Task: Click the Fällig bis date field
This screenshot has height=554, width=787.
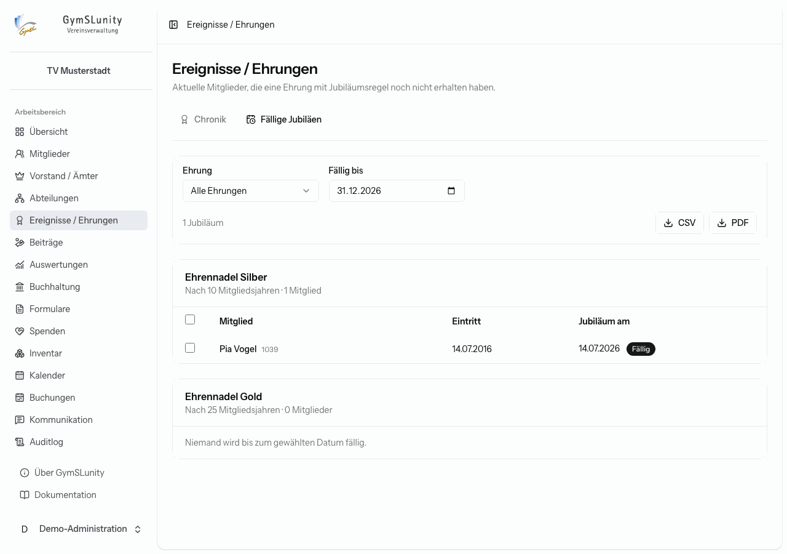Action: (x=397, y=191)
